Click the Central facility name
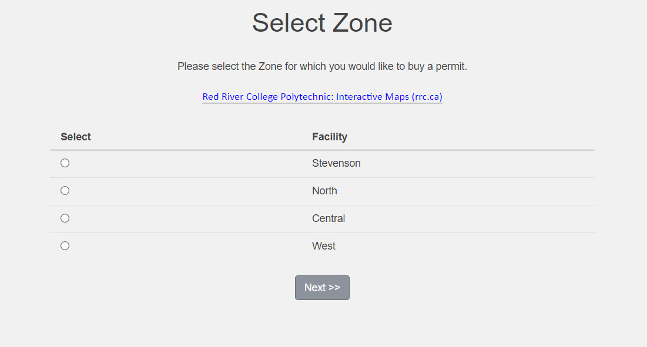Image resolution: width=647 pixels, height=347 pixels. [x=328, y=218]
